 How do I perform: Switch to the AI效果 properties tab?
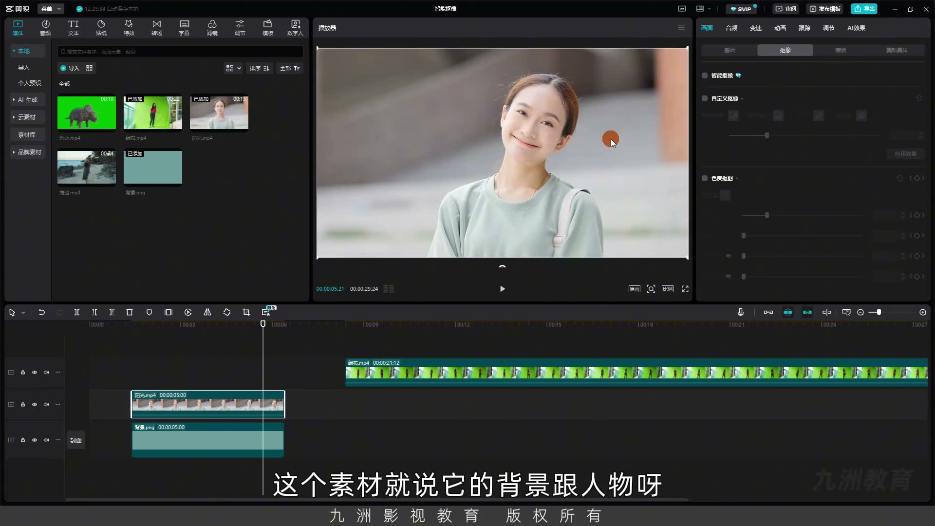pos(856,28)
